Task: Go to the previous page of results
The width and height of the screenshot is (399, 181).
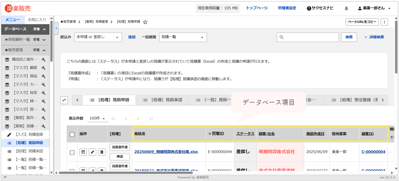Action: point(126,118)
